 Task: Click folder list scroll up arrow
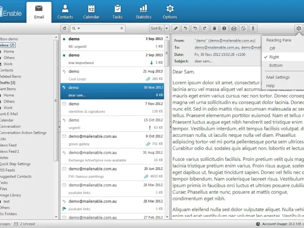click(x=56, y=37)
